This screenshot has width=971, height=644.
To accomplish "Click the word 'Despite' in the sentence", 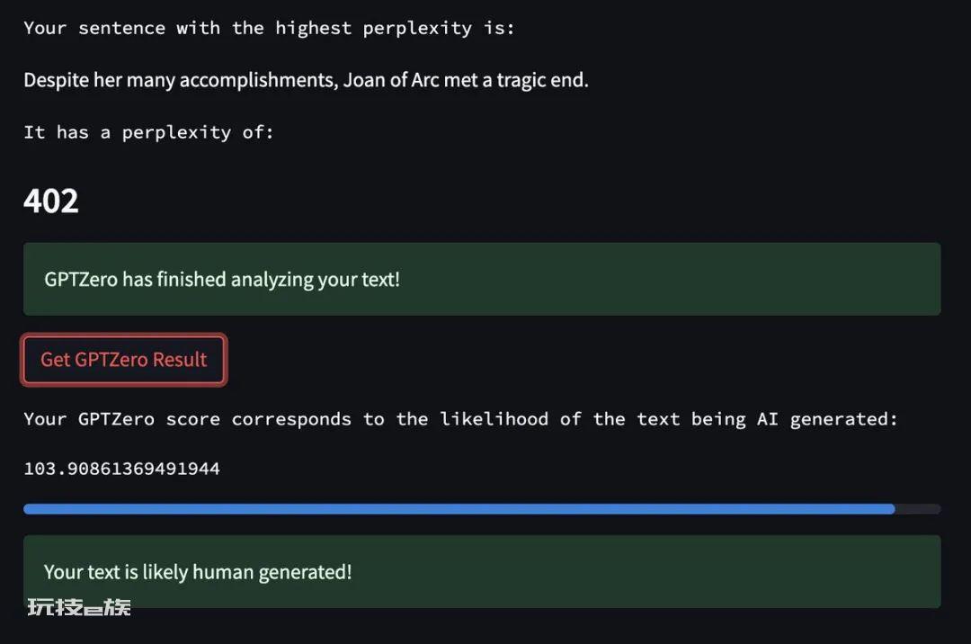I will point(57,81).
